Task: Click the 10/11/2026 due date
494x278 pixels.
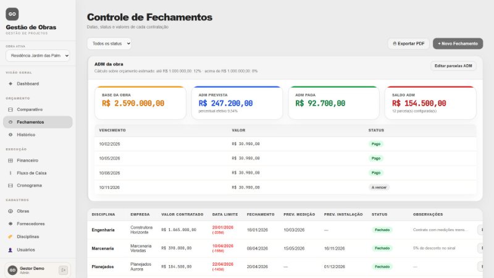Action: click(x=109, y=188)
